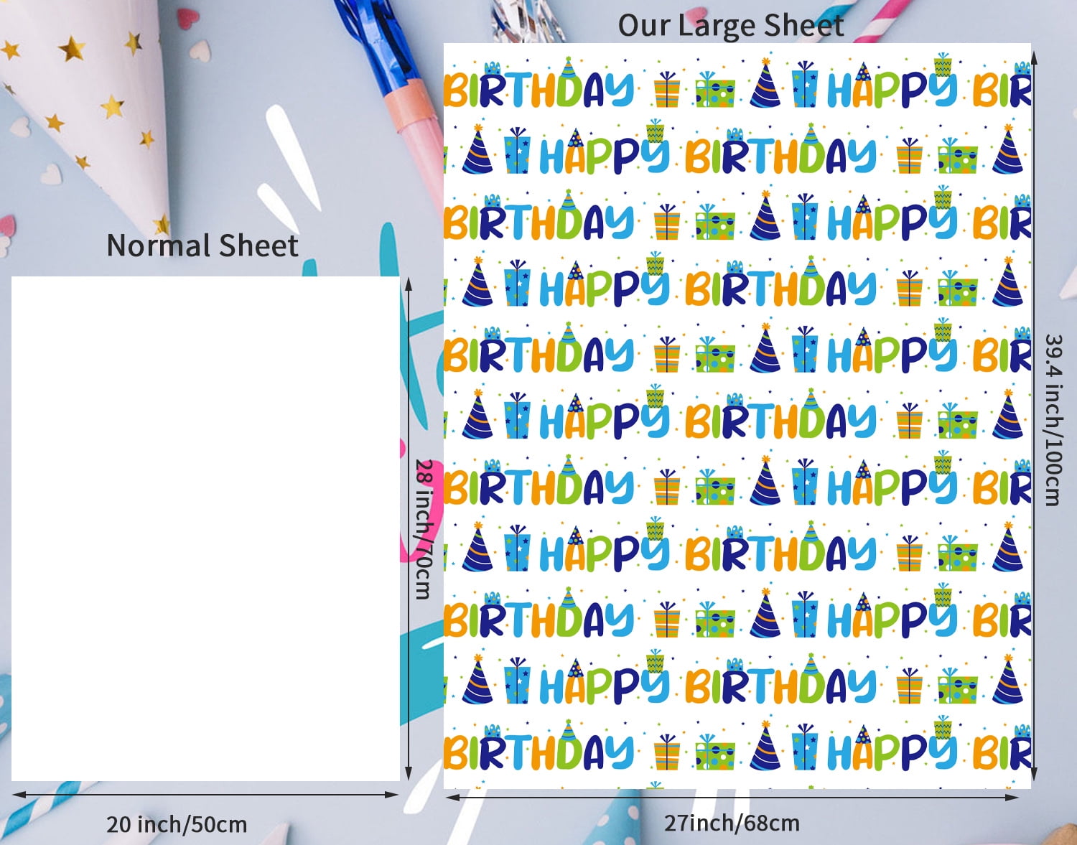Click the "39.4 inch/100cm" height label

(x=1053, y=420)
